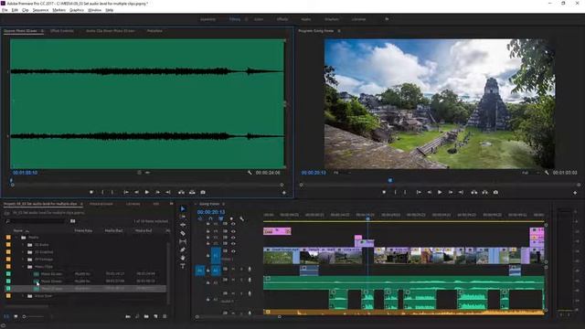Click Lift button in Program monitor
The height and width of the screenshot is (329, 585).
473,193
